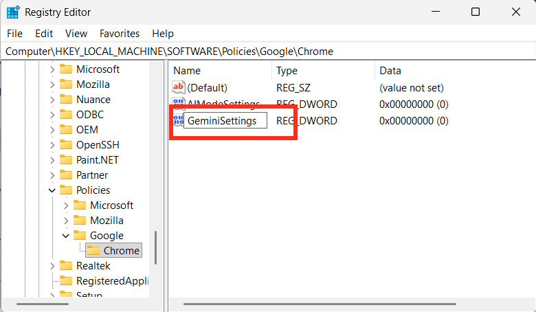
Task: Click the GeminiSettings name edit box
Action: click(x=225, y=121)
